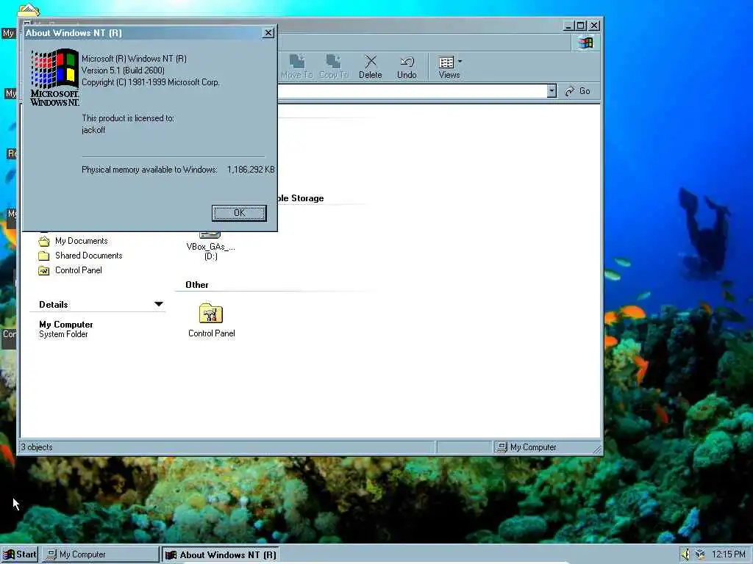Select the Control Panel label under Other
The image size is (753, 564).
(211, 333)
